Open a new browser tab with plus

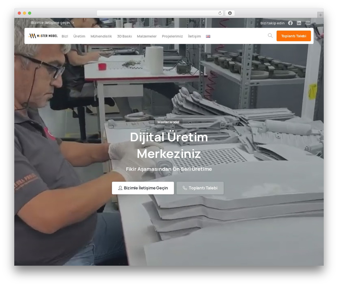(x=320, y=15)
